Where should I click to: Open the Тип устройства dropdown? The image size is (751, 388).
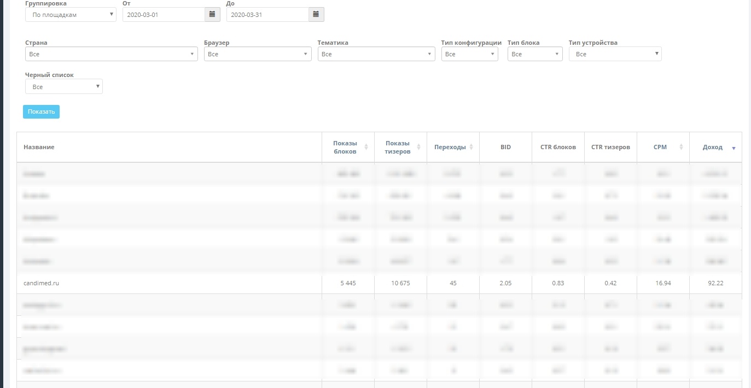coord(615,54)
